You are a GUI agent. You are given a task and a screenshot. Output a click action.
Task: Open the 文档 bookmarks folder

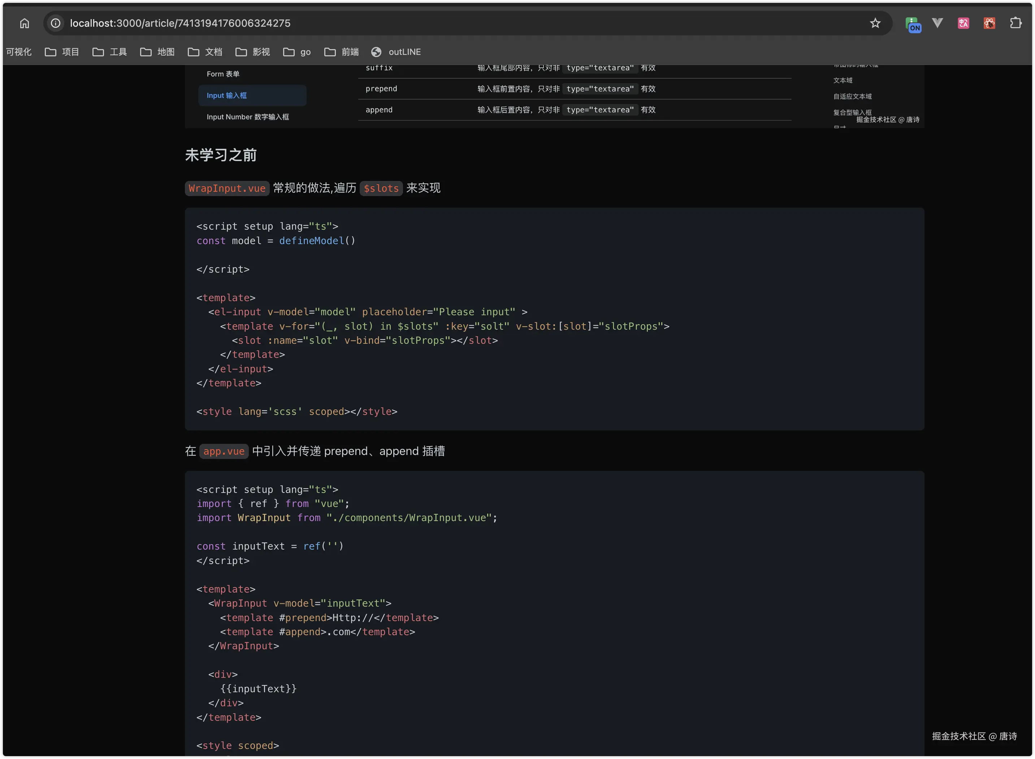[x=205, y=52]
